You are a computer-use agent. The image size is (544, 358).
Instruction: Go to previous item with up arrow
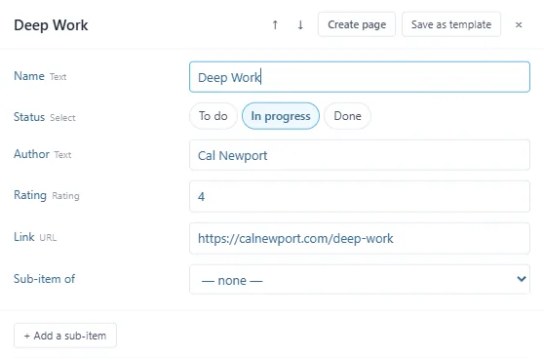tap(275, 24)
